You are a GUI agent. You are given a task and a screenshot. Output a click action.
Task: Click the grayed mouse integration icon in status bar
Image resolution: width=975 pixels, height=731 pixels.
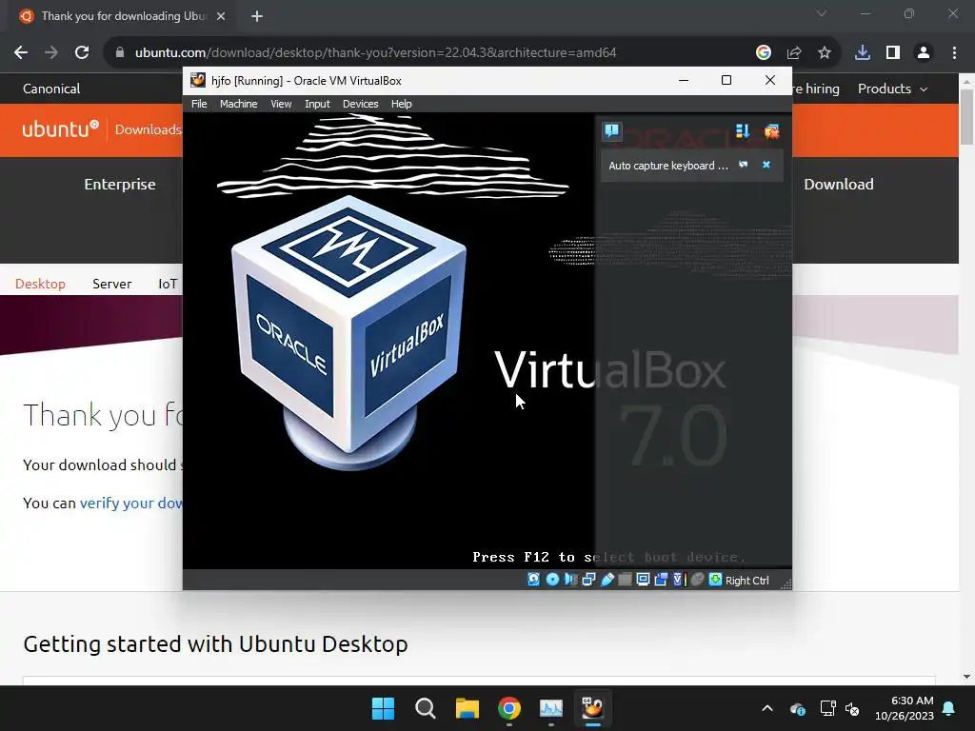(697, 580)
